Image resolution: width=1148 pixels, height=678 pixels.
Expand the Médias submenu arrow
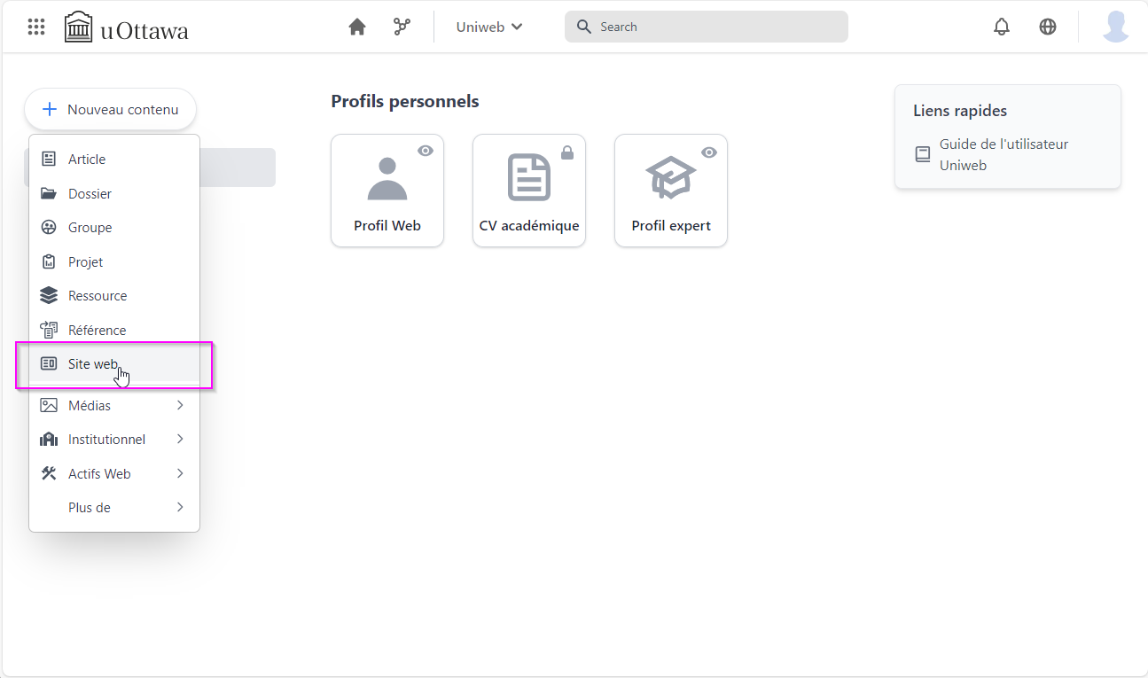180,405
